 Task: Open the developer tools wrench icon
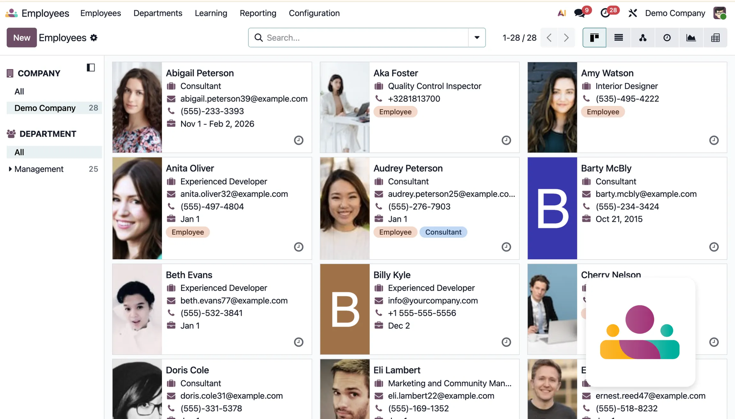pos(632,13)
